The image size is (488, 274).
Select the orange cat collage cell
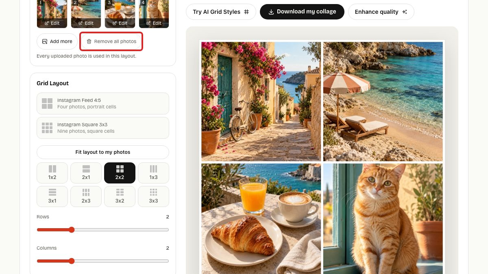tap(383, 219)
